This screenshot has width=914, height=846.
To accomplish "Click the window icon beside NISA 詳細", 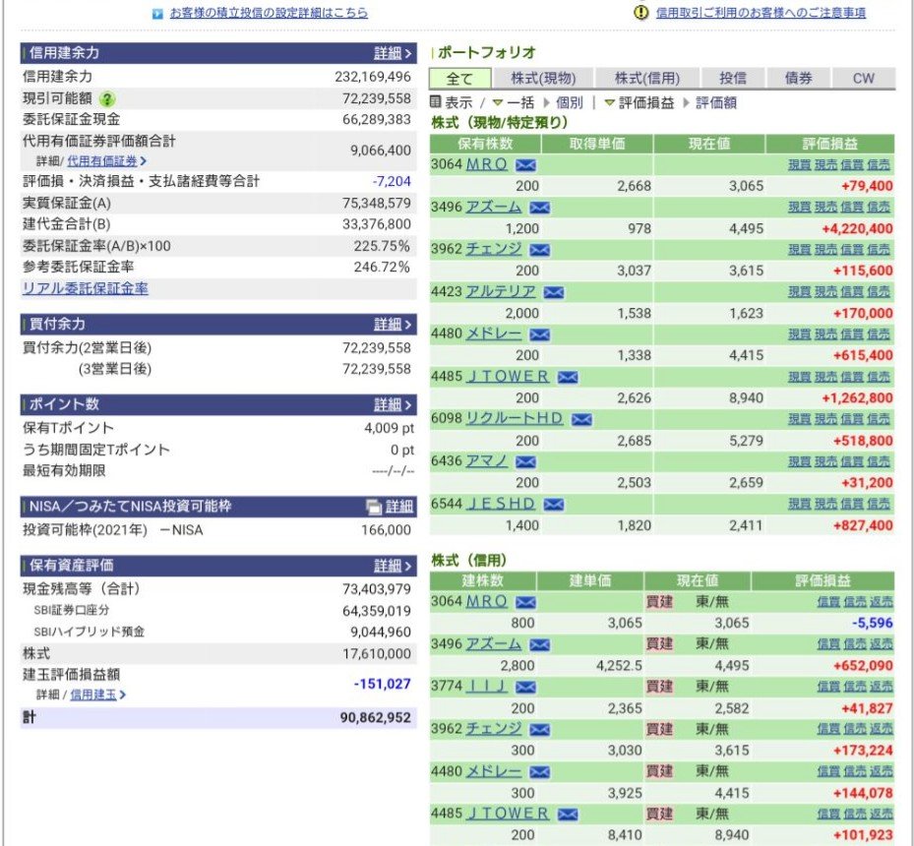I will (373, 507).
